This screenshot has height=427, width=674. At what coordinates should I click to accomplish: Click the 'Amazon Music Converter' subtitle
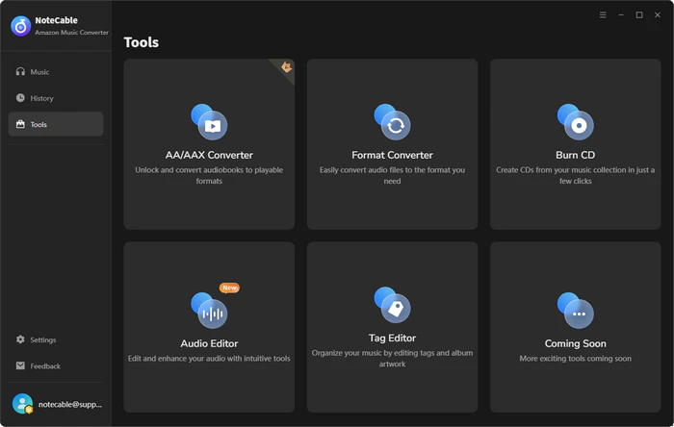click(x=71, y=32)
